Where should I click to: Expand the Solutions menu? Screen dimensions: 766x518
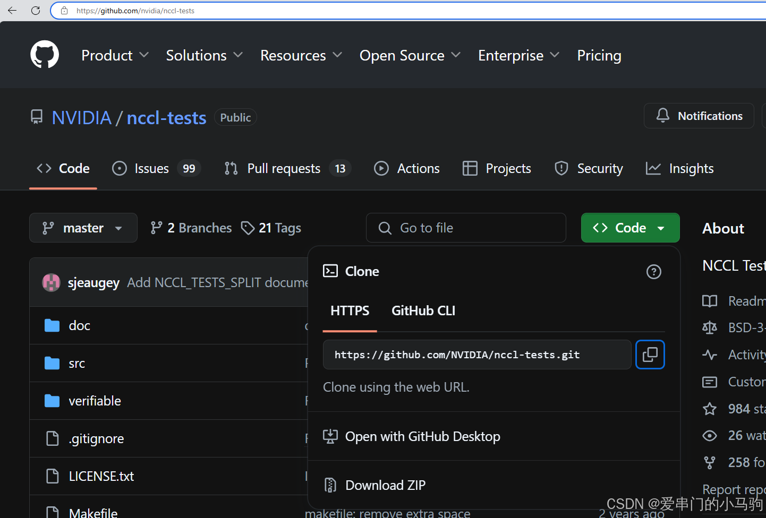pos(205,55)
